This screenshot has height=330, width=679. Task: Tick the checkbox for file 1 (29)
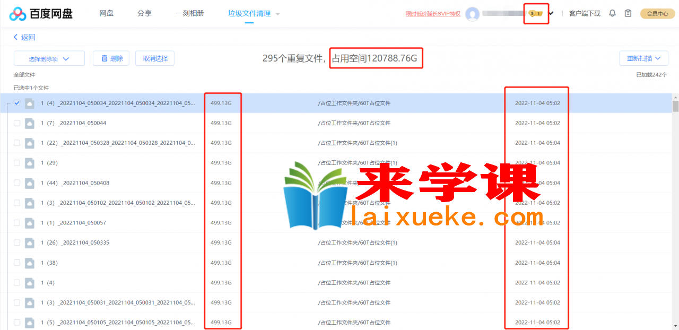click(x=17, y=163)
